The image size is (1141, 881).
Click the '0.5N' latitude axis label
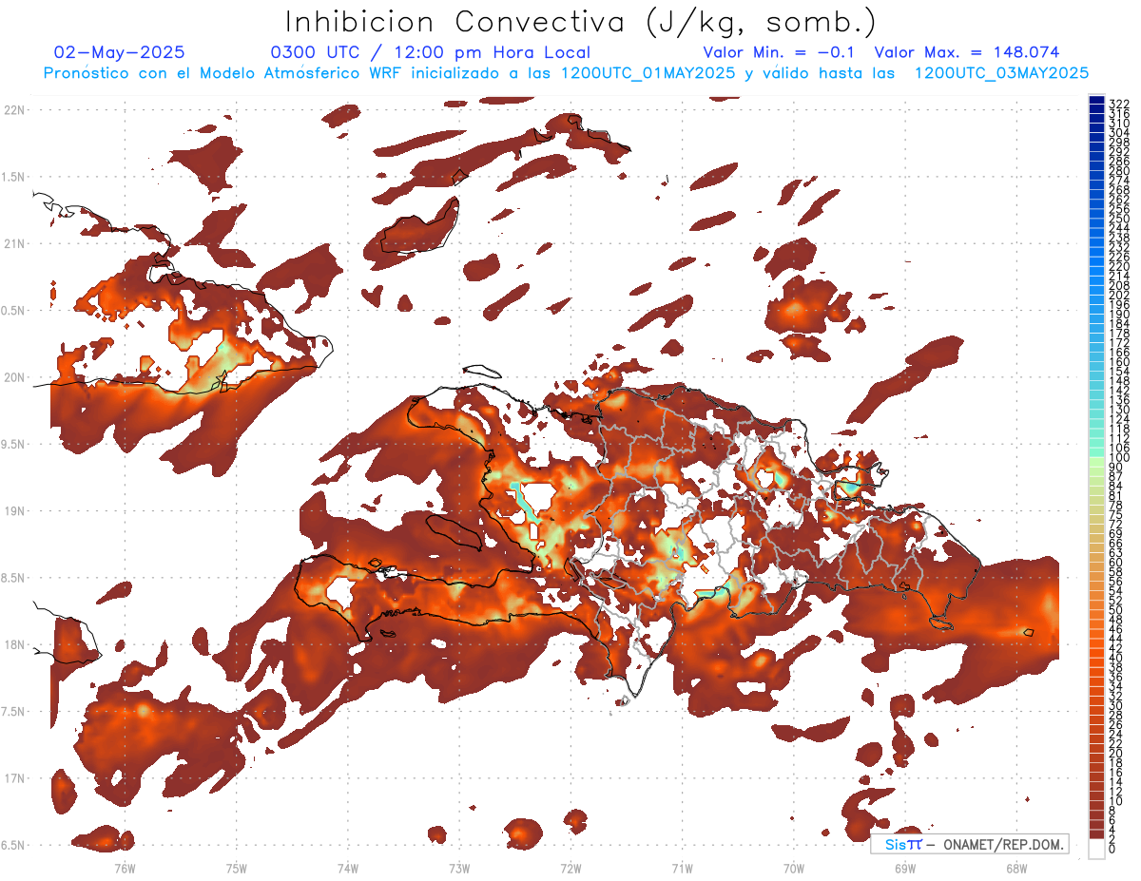[x=14, y=310]
